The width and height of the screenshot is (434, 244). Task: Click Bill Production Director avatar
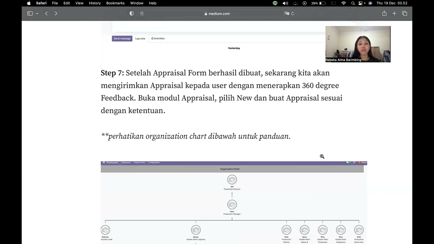tap(232, 180)
